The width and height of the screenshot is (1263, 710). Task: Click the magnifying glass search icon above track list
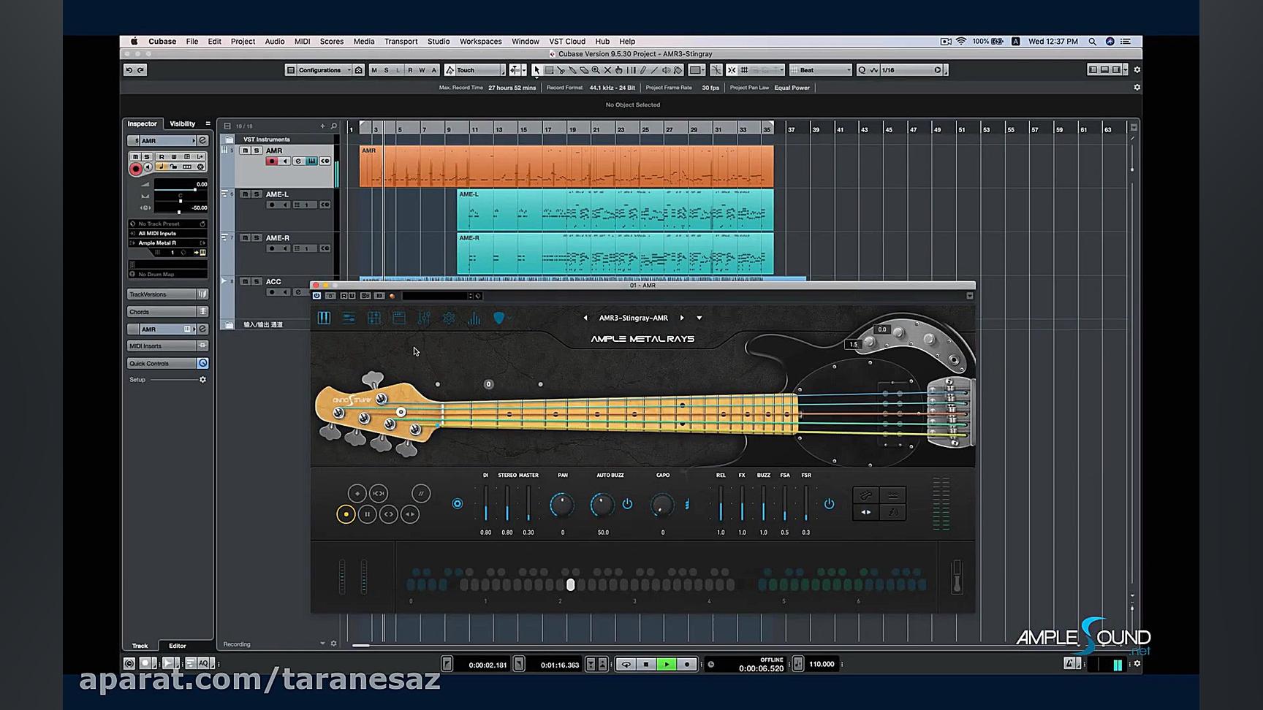333,125
